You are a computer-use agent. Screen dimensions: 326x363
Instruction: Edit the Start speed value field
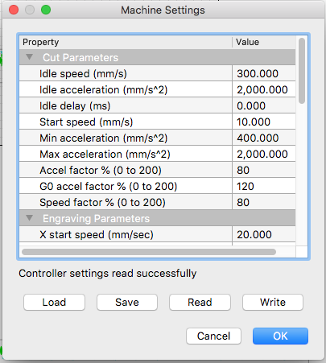pos(264,122)
